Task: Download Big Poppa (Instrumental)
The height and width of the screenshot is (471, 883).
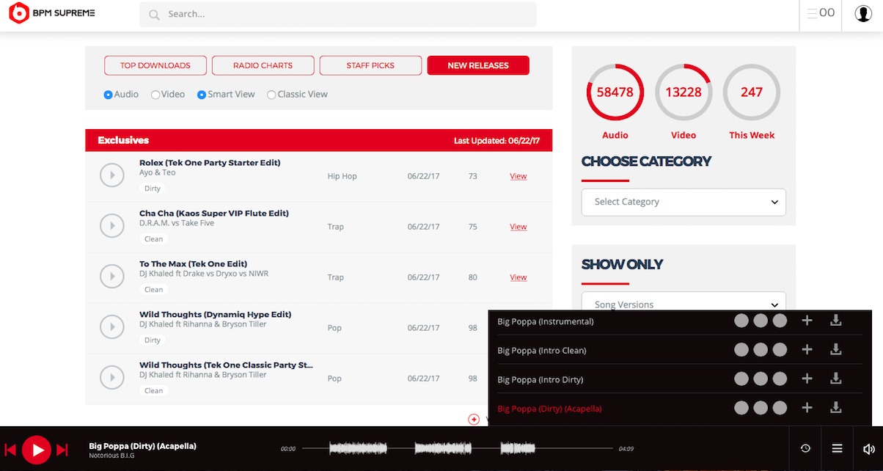Action: coord(835,321)
